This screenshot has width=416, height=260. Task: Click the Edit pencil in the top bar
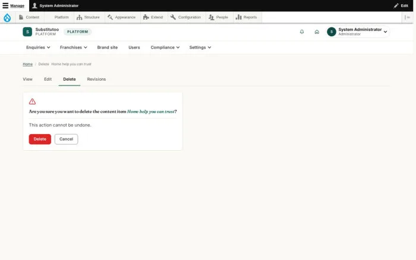(x=401, y=5)
